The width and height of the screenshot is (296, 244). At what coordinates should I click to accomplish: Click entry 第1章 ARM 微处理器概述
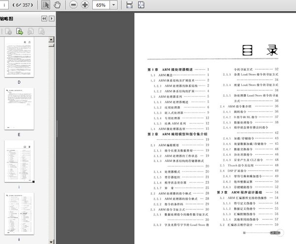coord(178,70)
